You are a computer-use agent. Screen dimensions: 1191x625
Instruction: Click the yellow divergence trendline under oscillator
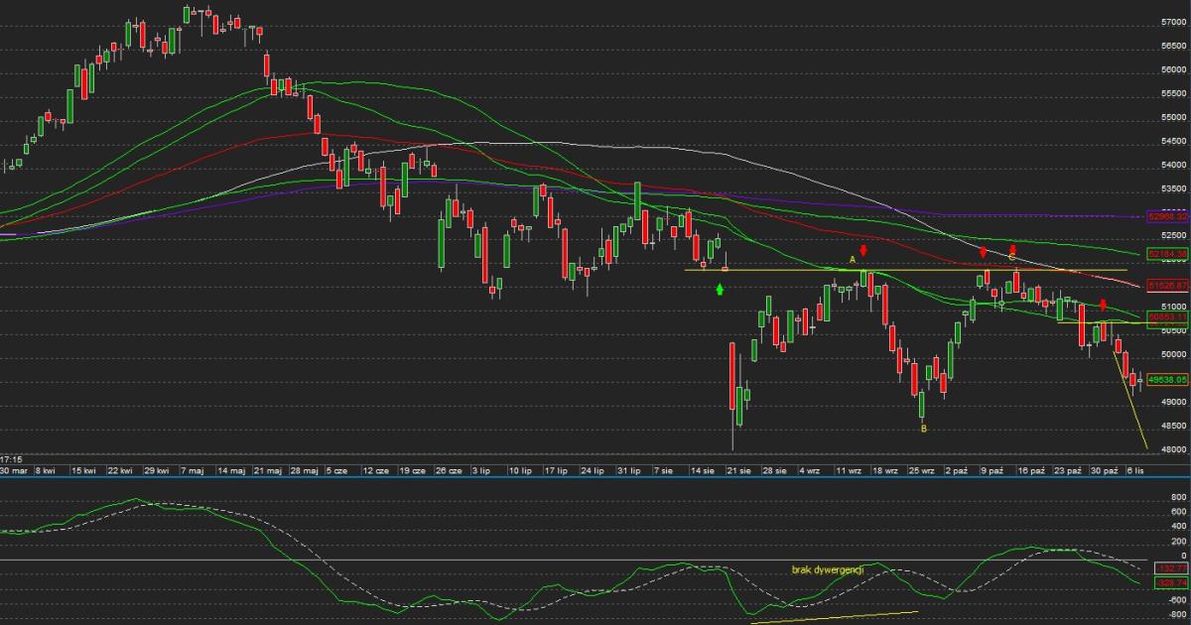coord(834,618)
